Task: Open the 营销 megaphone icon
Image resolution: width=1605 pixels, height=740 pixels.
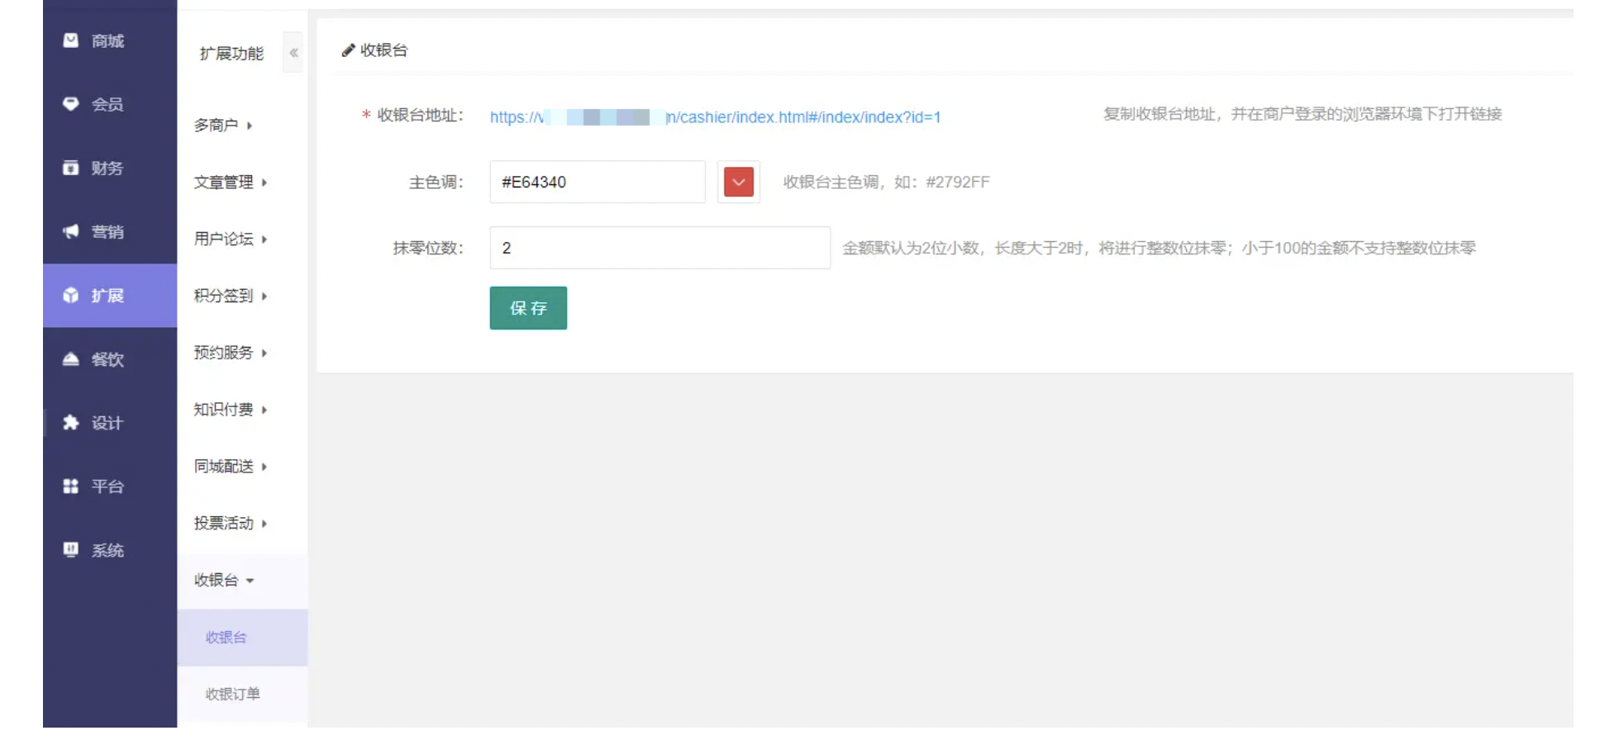Action: click(71, 231)
